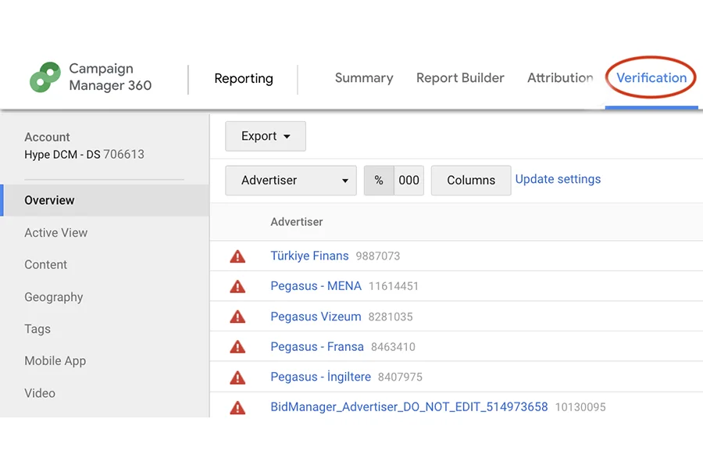703x469 pixels.
Task: Open Mobile App in the sidebar
Action: click(x=55, y=361)
